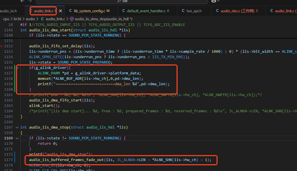Click 'return 0;' on line 1170
The height and width of the screenshot is (171, 297).
[x=47, y=144]
